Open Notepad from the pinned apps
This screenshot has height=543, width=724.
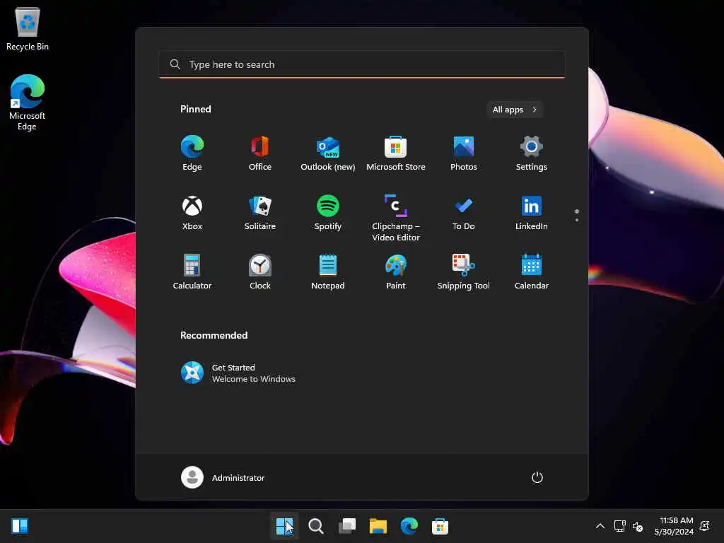tap(328, 272)
